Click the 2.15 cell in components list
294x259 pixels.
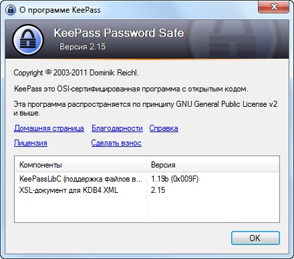(x=158, y=190)
